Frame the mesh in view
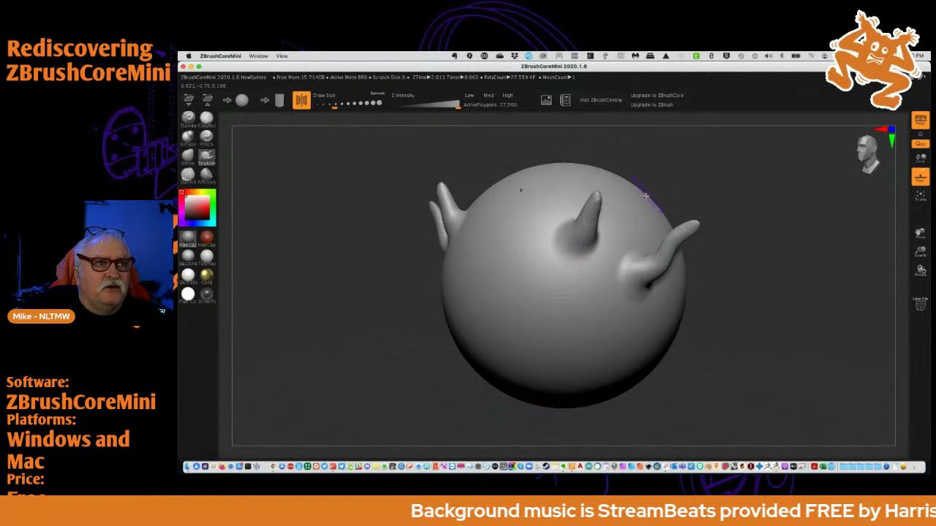The image size is (936, 526). tap(920, 195)
